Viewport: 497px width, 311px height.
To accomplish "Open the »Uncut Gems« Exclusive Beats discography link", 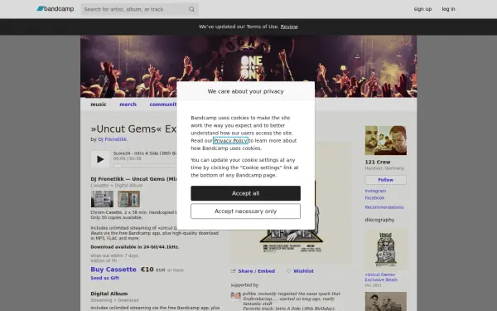I will pyautogui.click(x=381, y=277).
